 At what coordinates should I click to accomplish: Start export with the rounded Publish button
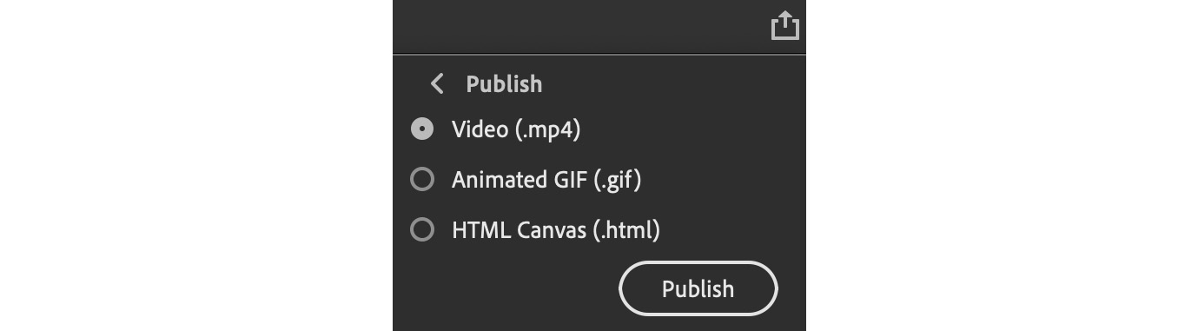(x=698, y=288)
